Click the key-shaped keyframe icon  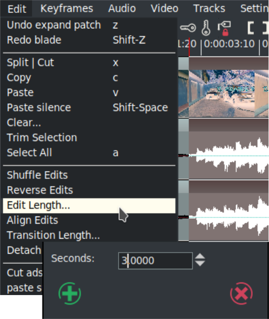(188, 28)
